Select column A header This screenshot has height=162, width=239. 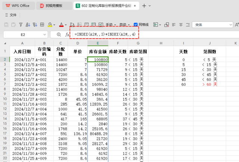click(x=22, y=43)
